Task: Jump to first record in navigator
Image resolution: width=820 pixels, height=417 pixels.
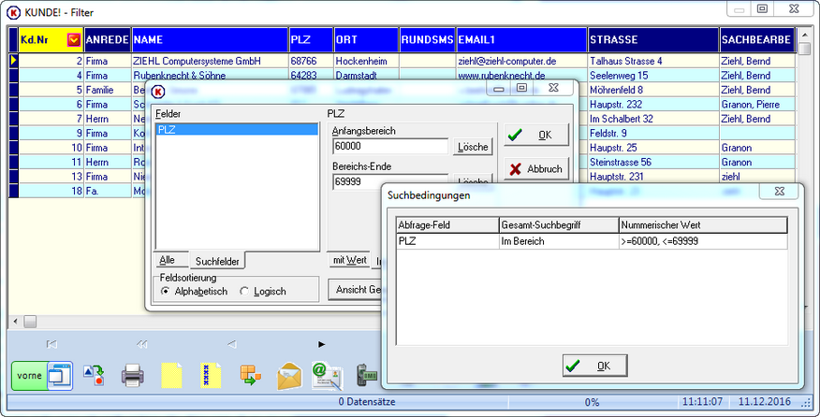Action: (x=51, y=344)
